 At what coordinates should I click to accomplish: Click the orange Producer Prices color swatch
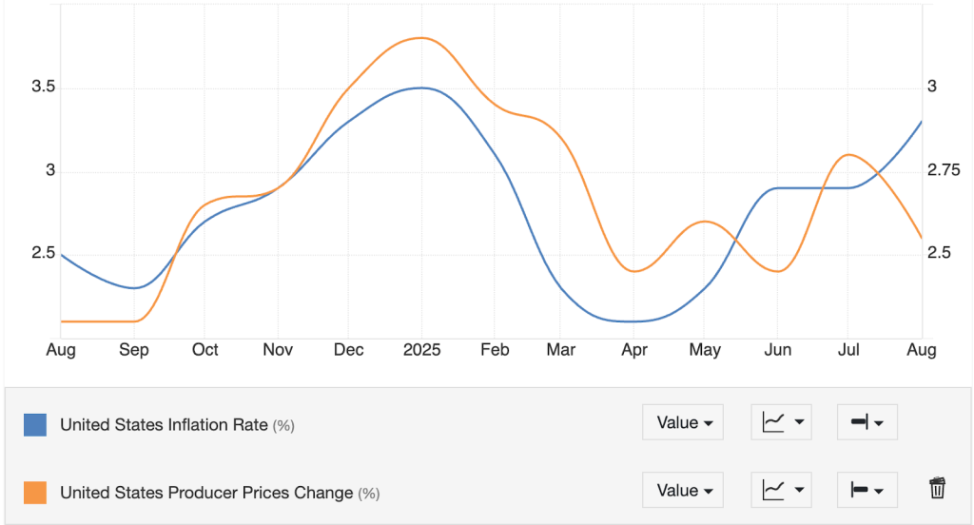pos(35,493)
